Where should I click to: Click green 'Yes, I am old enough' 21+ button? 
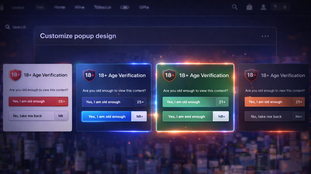(x=195, y=102)
